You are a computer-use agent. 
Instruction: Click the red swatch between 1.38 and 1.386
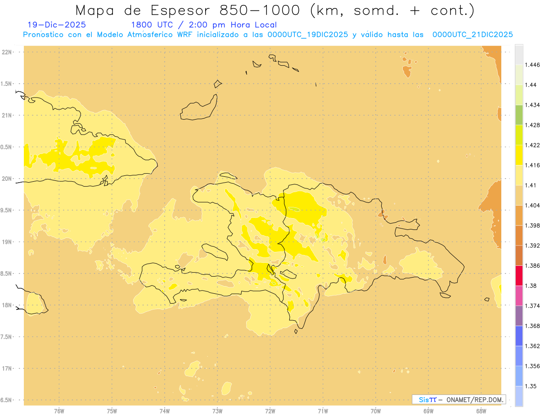pyautogui.click(x=519, y=275)
